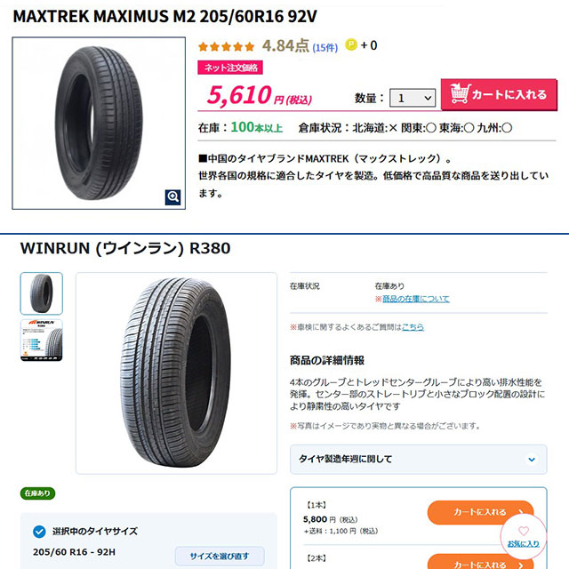This screenshot has height=569, width=569.
Task: Open the (15件) reviews link
Action: click(x=325, y=47)
